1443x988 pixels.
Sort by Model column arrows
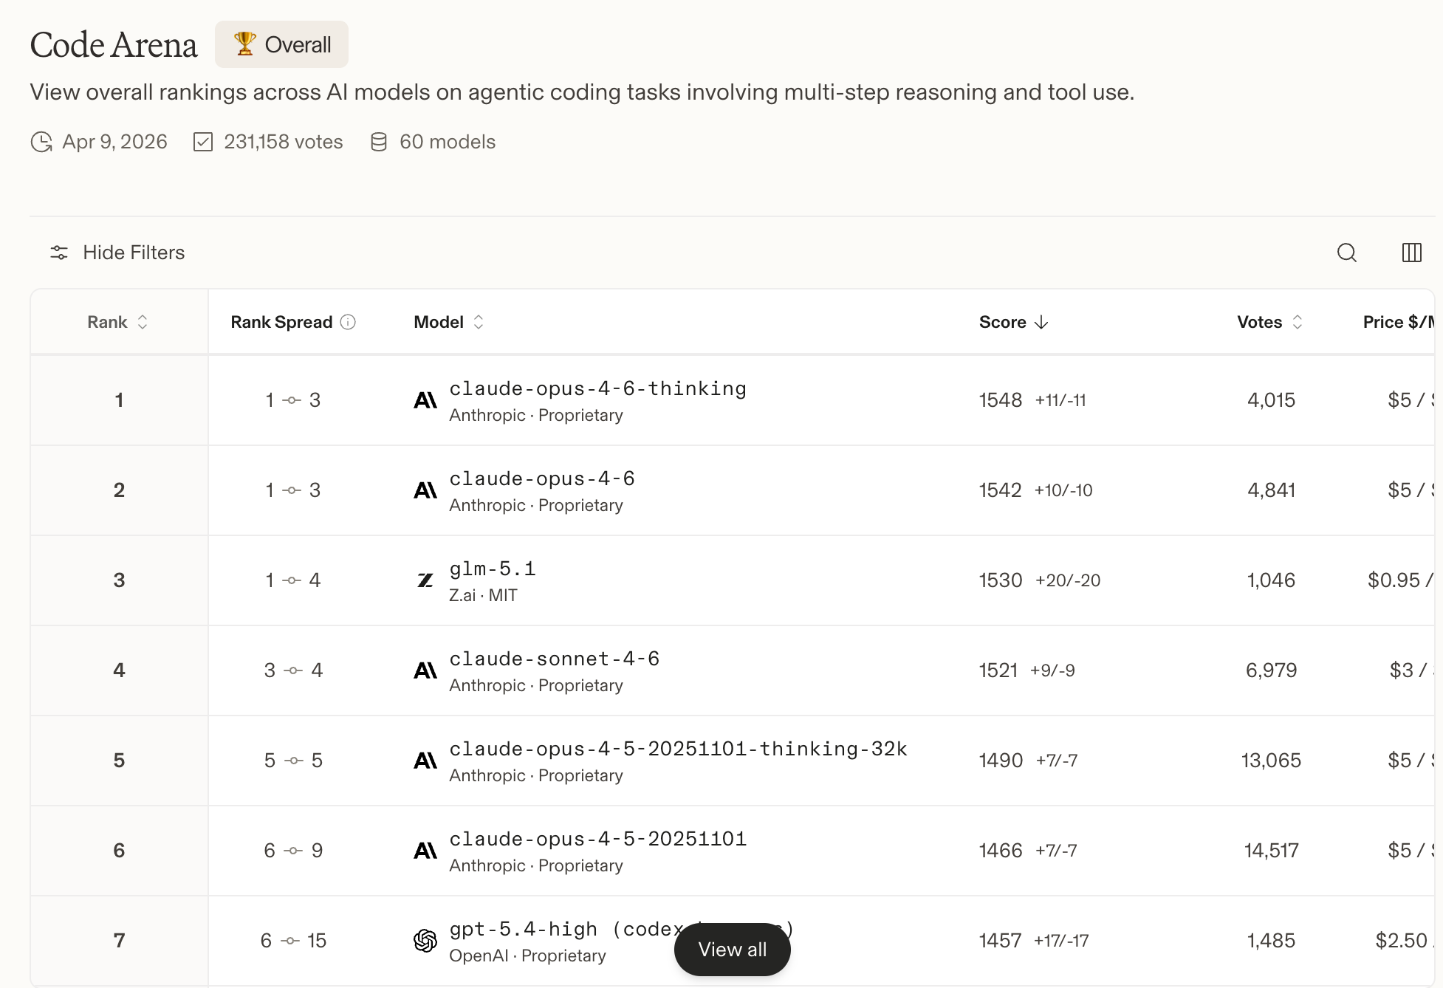tap(479, 322)
